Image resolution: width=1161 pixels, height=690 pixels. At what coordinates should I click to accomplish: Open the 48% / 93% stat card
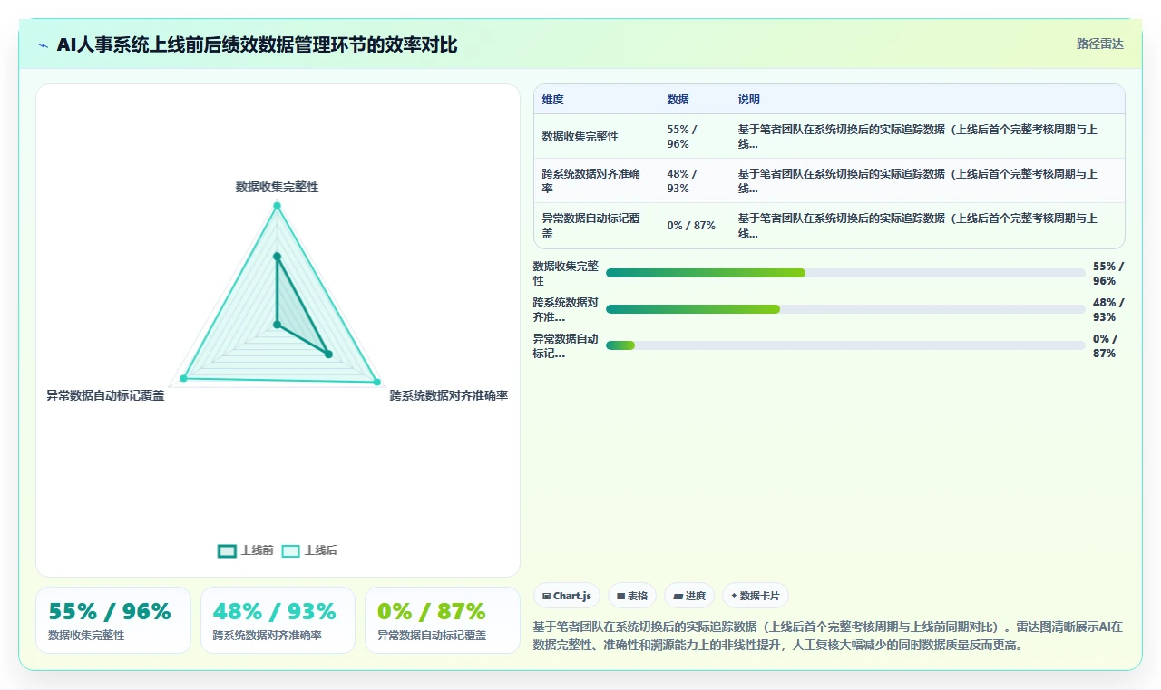coord(278,620)
